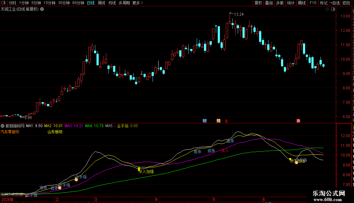
Task: Click the red 买入 signal label
Action: tap(225, 151)
